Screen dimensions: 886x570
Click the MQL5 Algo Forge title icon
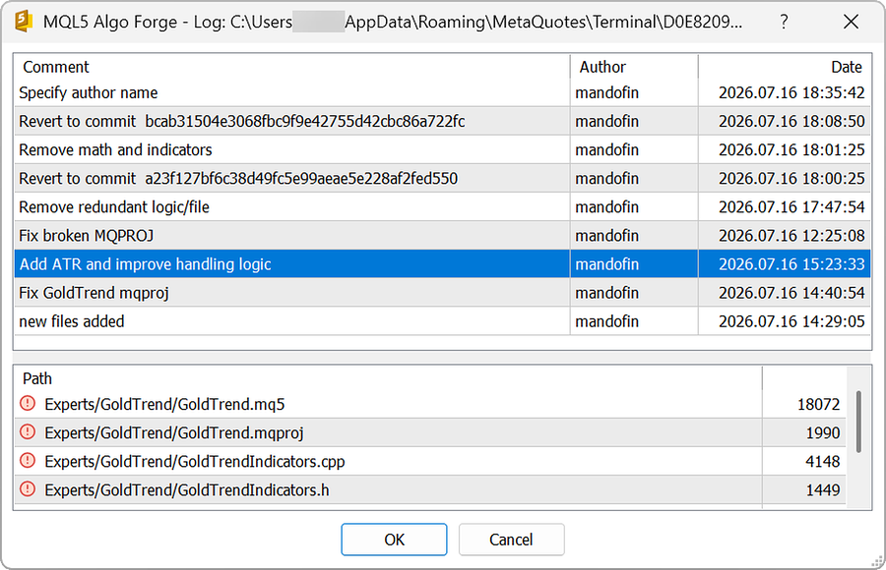point(24,21)
